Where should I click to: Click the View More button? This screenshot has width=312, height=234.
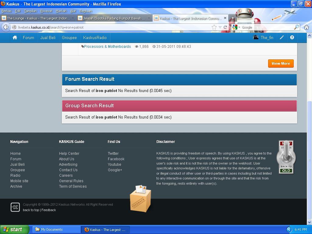click(x=281, y=63)
